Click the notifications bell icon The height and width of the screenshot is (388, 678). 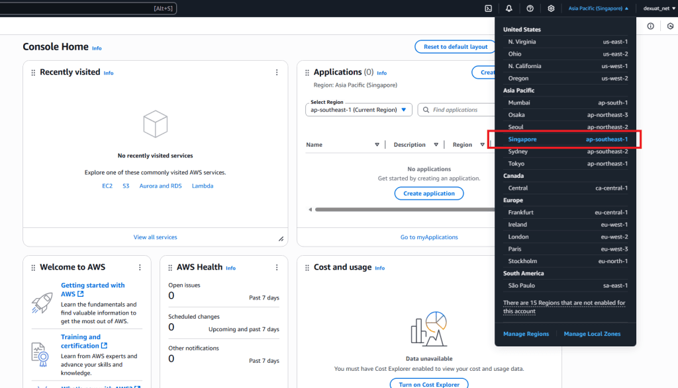[508, 9]
